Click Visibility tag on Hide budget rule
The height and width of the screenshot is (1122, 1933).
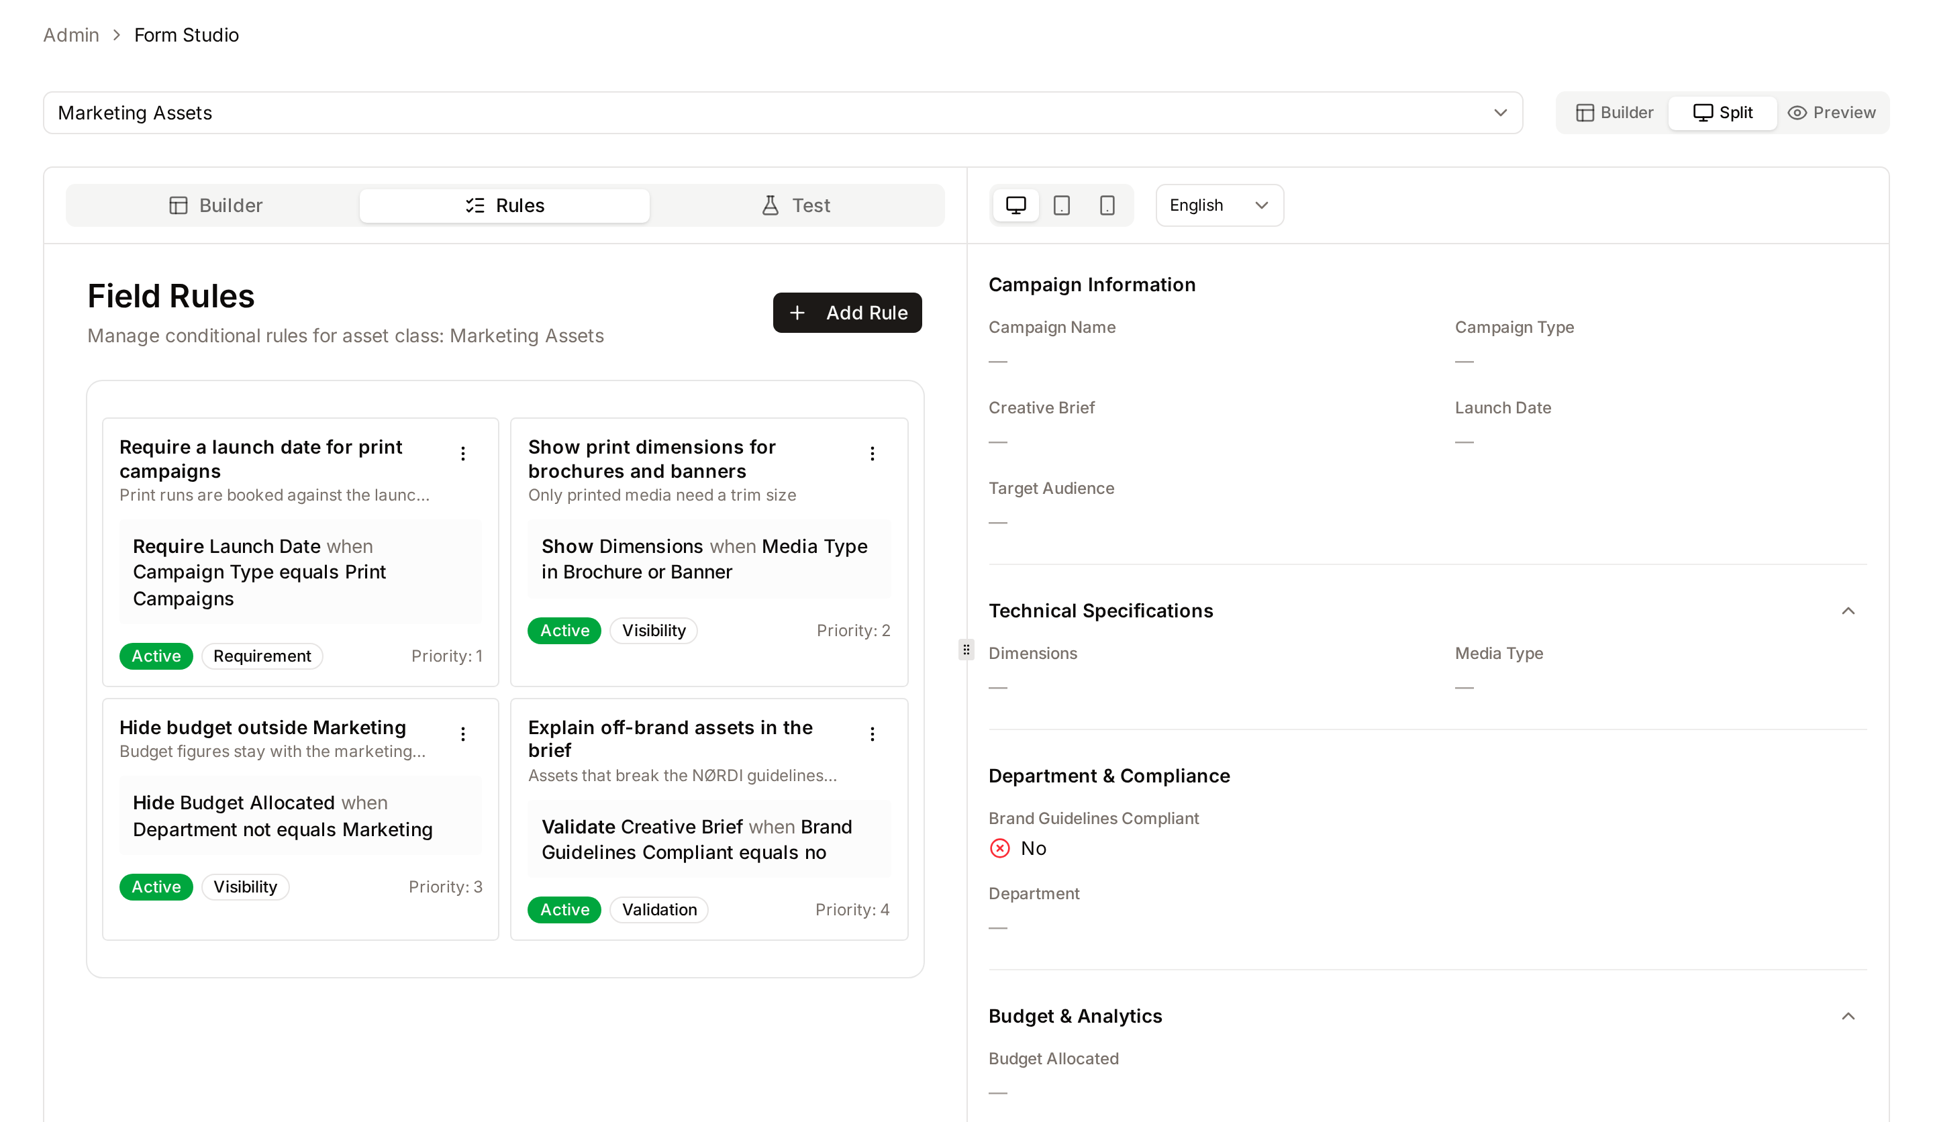pyautogui.click(x=245, y=886)
